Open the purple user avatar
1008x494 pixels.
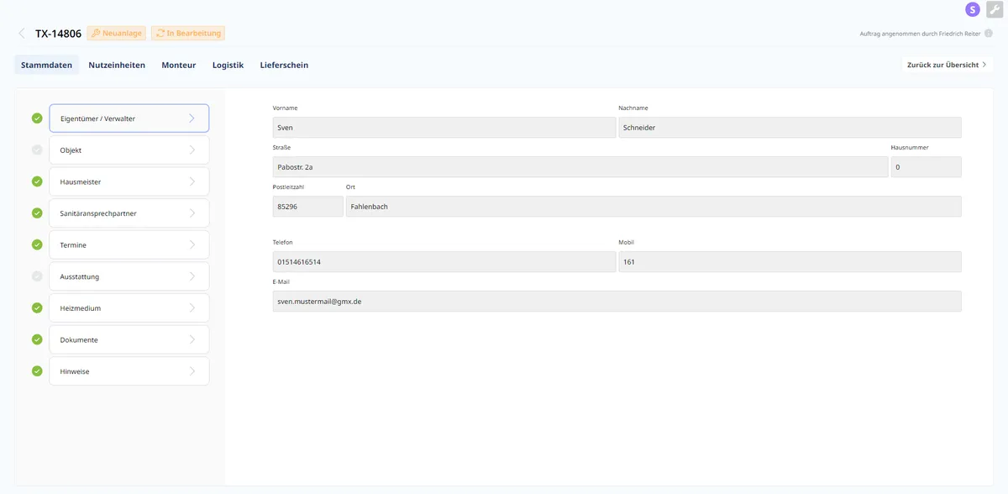coord(973,9)
